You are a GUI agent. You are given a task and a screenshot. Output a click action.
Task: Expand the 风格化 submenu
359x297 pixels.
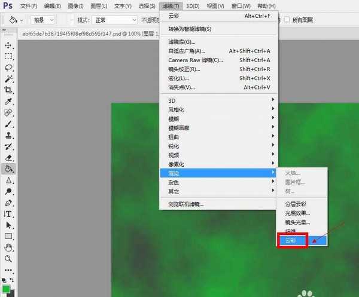pos(218,109)
